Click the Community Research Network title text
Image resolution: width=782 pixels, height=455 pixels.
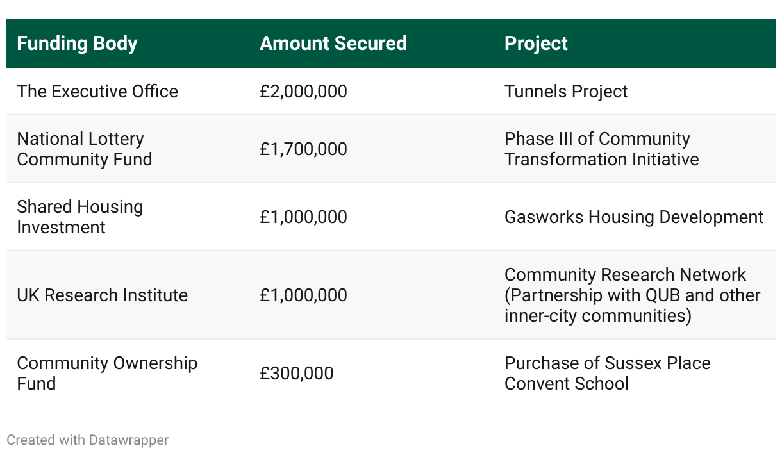(x=625, y=275)
